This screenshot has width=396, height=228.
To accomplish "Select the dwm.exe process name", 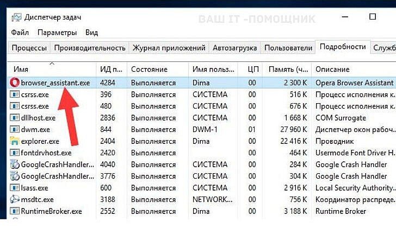I will 35,130.
